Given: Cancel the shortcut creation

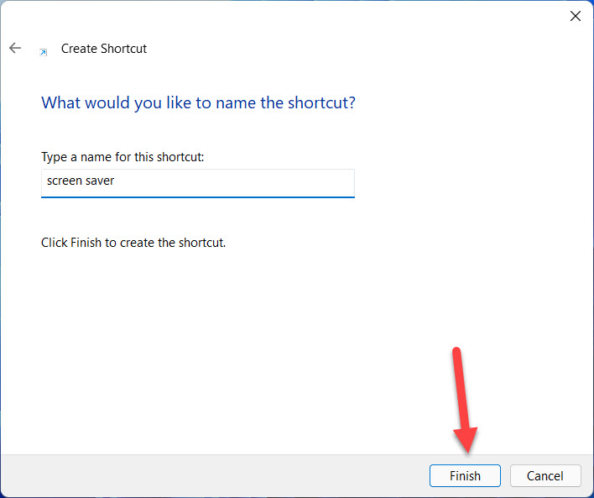Looking at the screenshot, I should click(544, 475).
